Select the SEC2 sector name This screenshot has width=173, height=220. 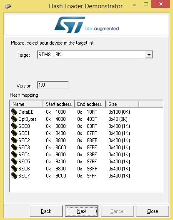coord(24,140)
